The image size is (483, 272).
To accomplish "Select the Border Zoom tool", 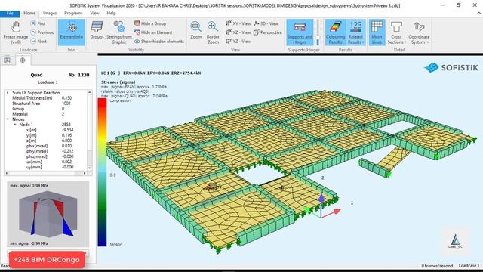I will [213, 32].
